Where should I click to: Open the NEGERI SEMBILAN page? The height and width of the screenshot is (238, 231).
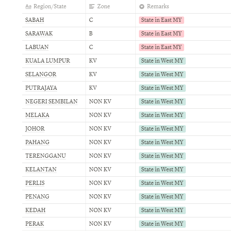51,101
